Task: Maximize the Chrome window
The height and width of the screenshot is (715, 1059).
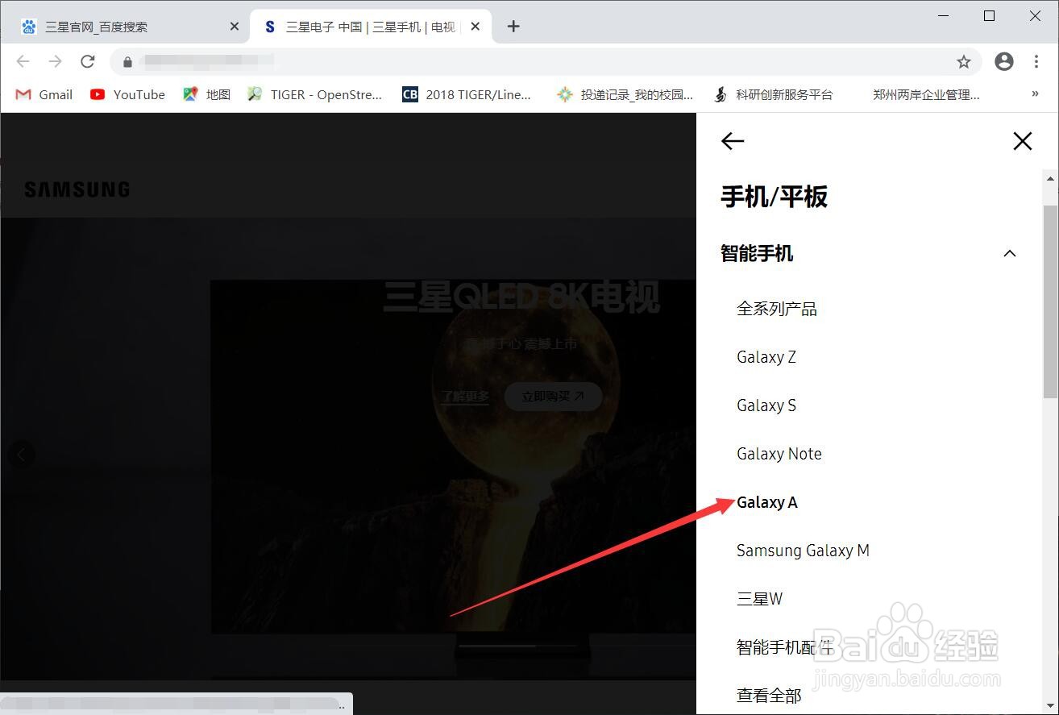Action: coord(990,16)
